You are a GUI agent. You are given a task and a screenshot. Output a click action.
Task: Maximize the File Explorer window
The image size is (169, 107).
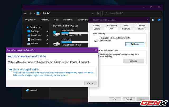pyautogui.click(x=151, y=7)
